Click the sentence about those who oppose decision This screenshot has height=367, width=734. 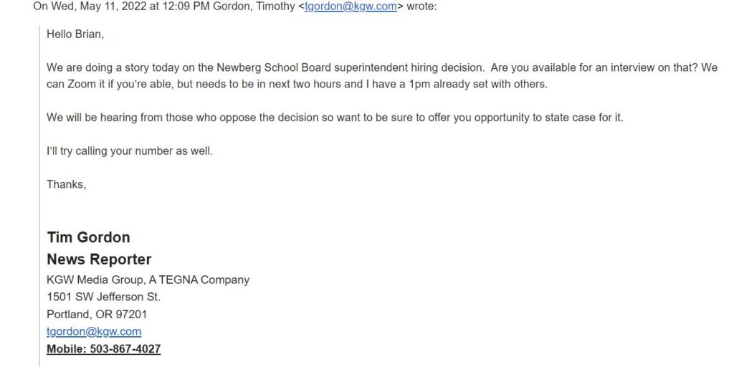pos(335,118)
